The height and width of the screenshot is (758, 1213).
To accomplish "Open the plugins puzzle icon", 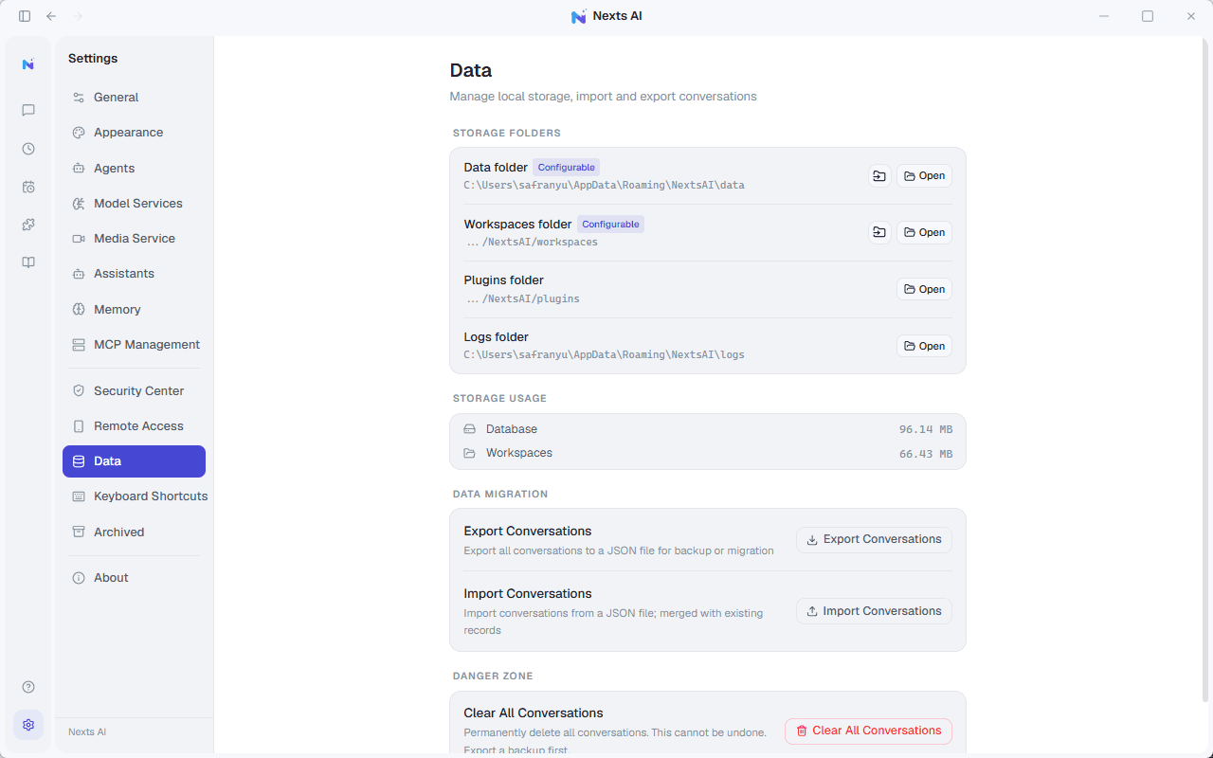I will 28,225.
